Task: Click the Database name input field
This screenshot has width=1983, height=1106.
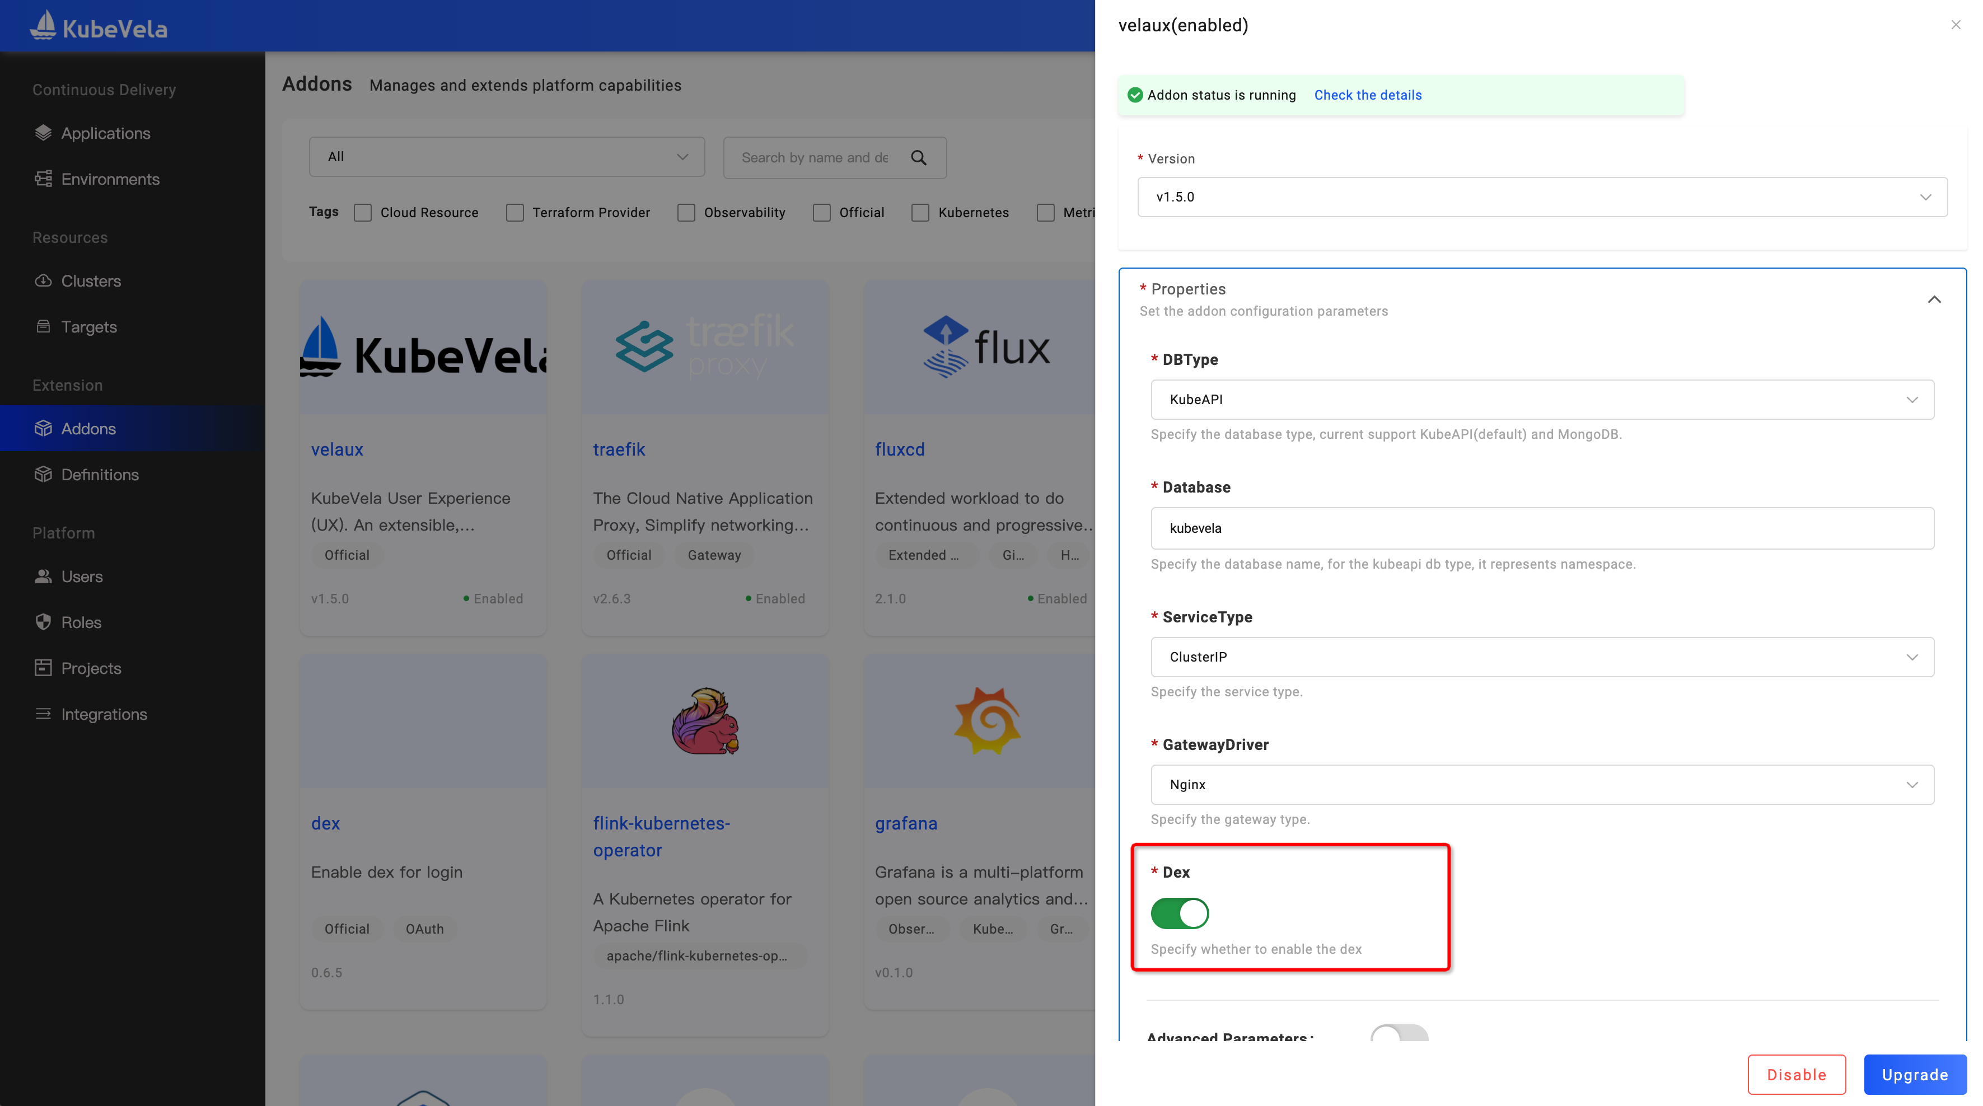Action: [x=1542, y=528]
